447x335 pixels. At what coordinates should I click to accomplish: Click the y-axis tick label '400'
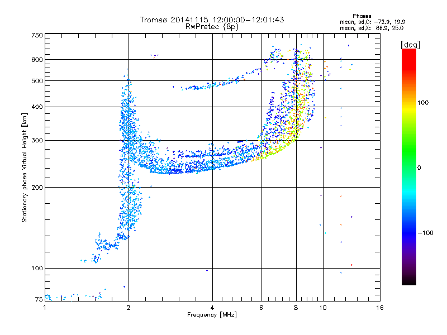37,107
